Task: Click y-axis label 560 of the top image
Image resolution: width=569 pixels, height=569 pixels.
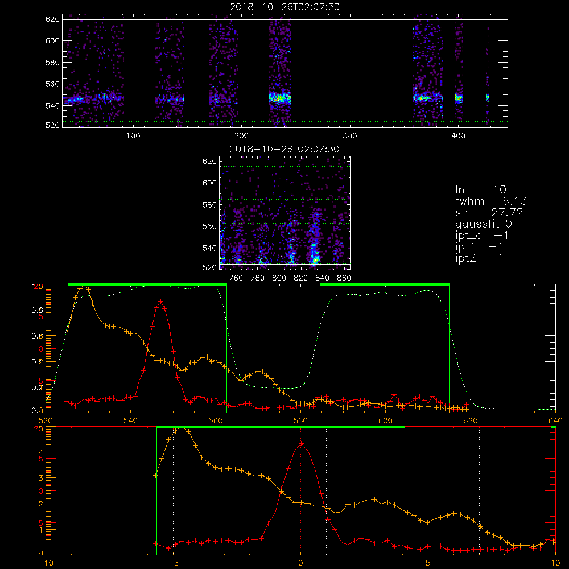Action: pyautogui.click(x=52, y=84)
